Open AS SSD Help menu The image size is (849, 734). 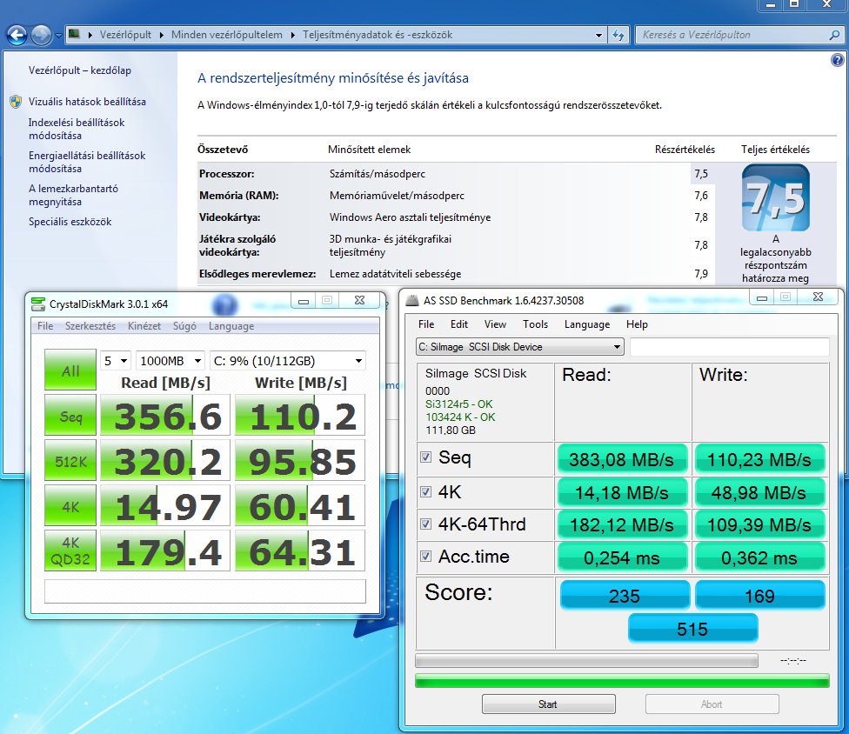[637, 324]
